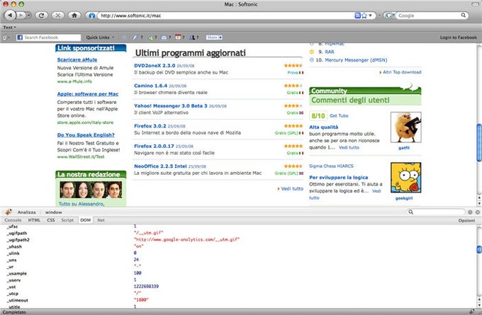Open the NeoOffice 2.2.5 Intel link
Viewport: 482px width, 315px height.
pyautogui.click(x=160, y=166)
